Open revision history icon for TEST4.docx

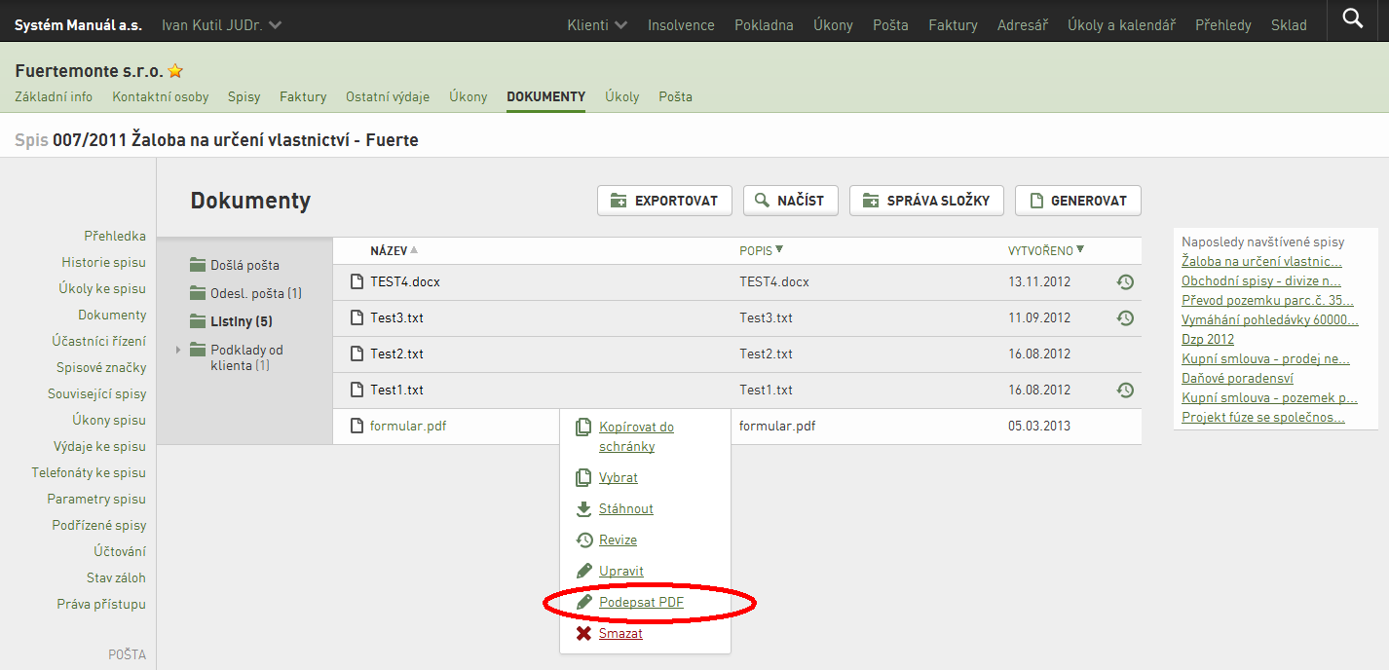point(1125,282)
